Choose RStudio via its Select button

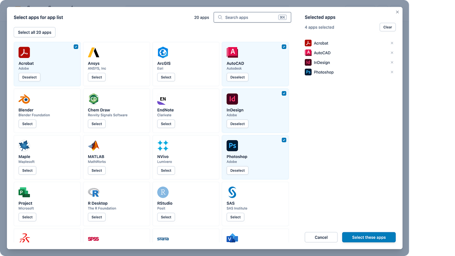166,217
